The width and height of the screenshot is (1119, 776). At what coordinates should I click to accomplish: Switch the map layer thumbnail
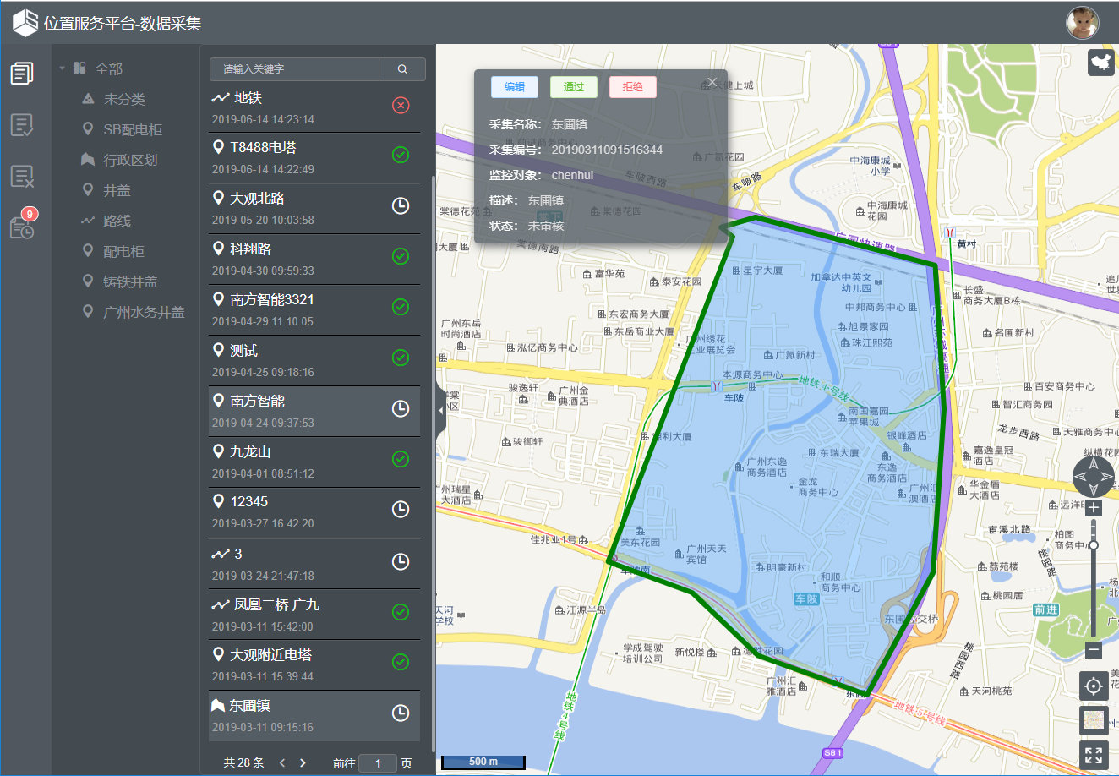tap(1093, 720)
